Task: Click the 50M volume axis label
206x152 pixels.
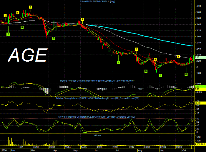Action: (198, 137)
